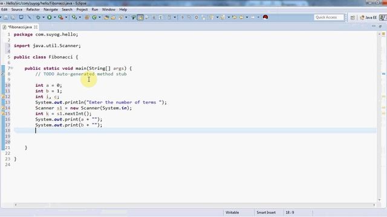The width and height of the screenshot is (387, 217).
Task: Click cursor position '18 : 9' in status bar
Action: tap(290, 212)
